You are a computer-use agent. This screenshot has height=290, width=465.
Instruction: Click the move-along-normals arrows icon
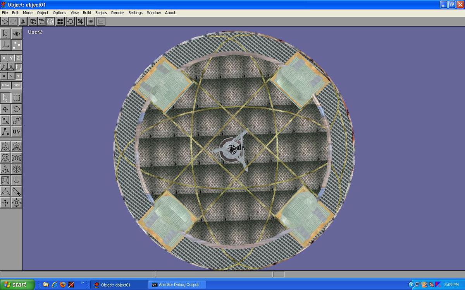5,203
